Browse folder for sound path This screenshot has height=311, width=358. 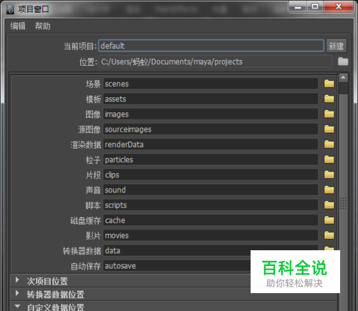pos(329,190)
